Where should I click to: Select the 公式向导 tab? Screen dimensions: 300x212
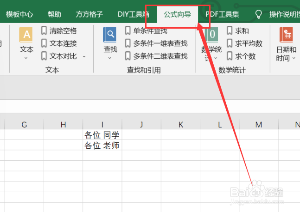click(178, 14)
